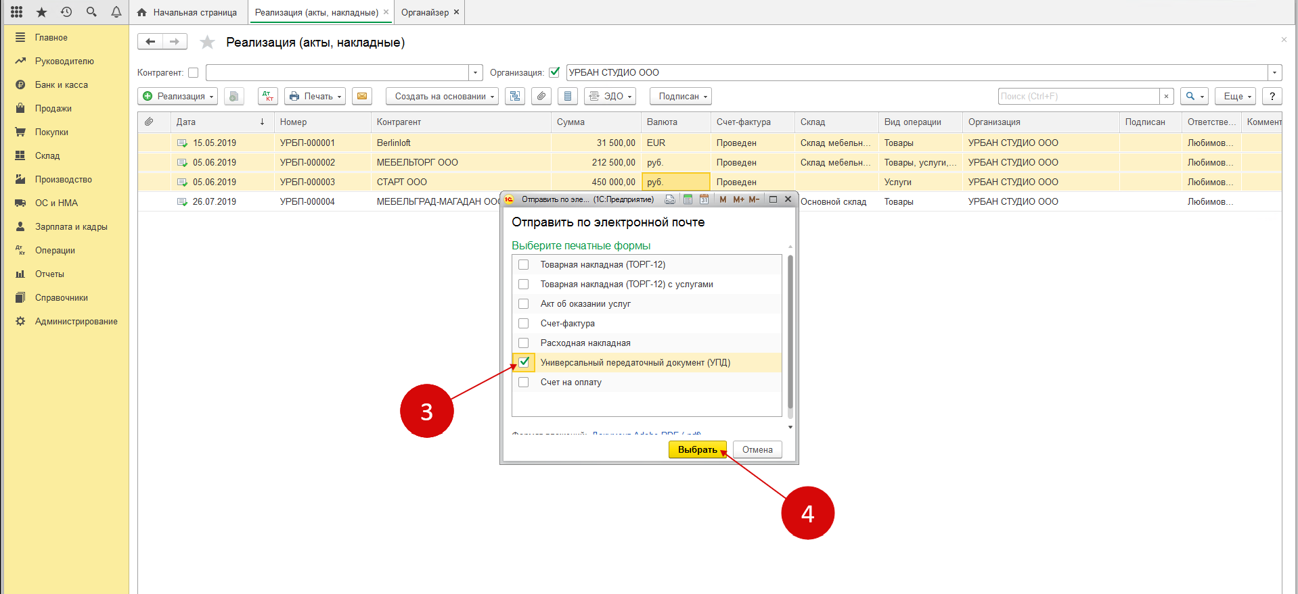Open global search magnifier icon

[x=91, y=12]
